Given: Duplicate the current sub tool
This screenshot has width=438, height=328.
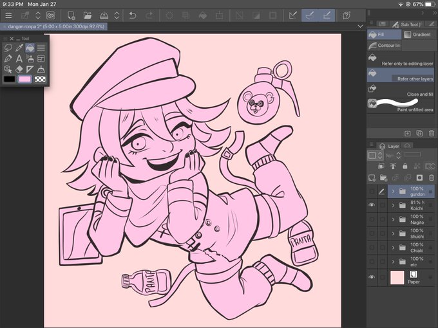Looking at the screenshot, I should coord(419,133).
